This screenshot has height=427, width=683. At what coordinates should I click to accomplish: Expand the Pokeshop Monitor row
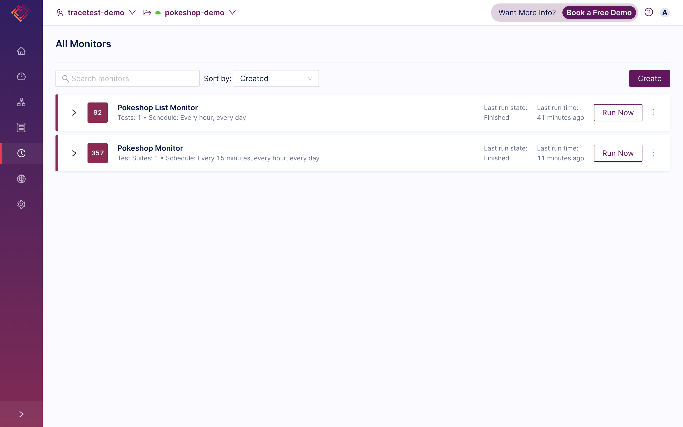(x=74, y=153)
